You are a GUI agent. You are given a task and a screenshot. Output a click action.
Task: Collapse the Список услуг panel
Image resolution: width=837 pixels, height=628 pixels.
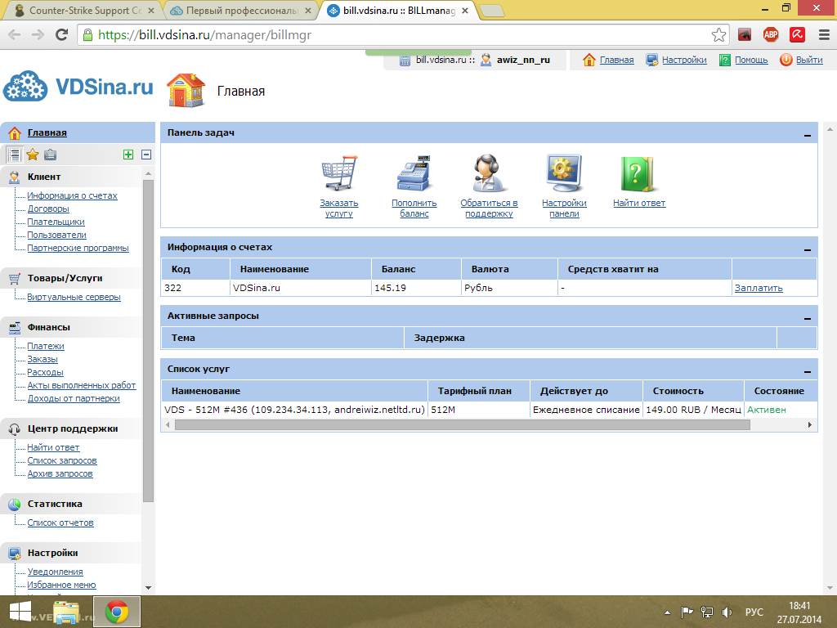coord(807,371)
